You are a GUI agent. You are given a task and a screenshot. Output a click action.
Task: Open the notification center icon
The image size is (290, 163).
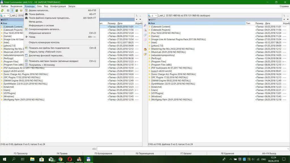coord(284,159)
